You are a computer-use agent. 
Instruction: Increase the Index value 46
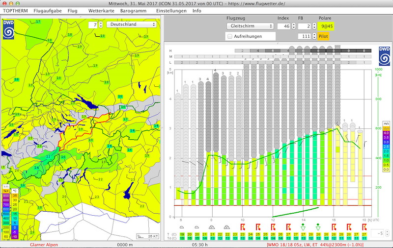tap(294, 25)
